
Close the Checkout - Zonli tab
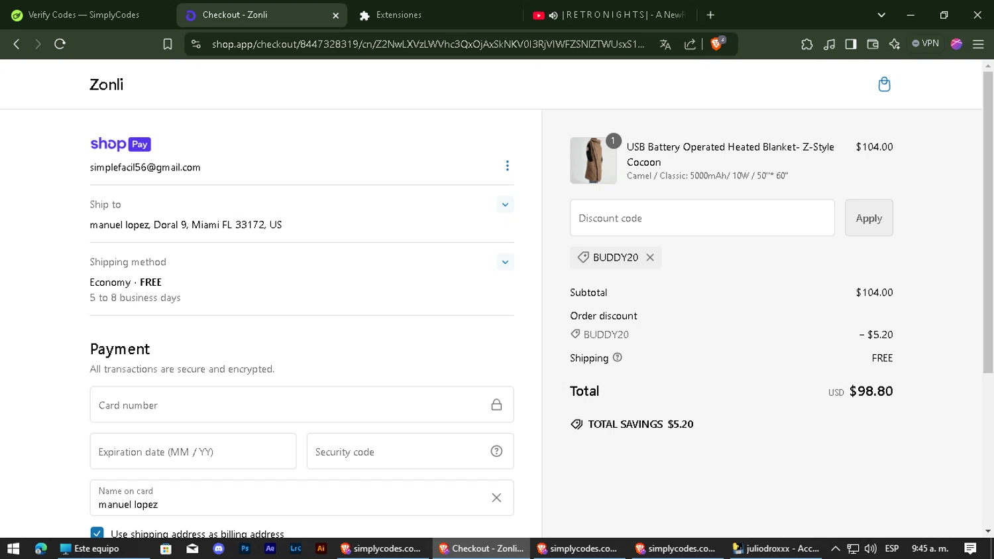[335, 15]
